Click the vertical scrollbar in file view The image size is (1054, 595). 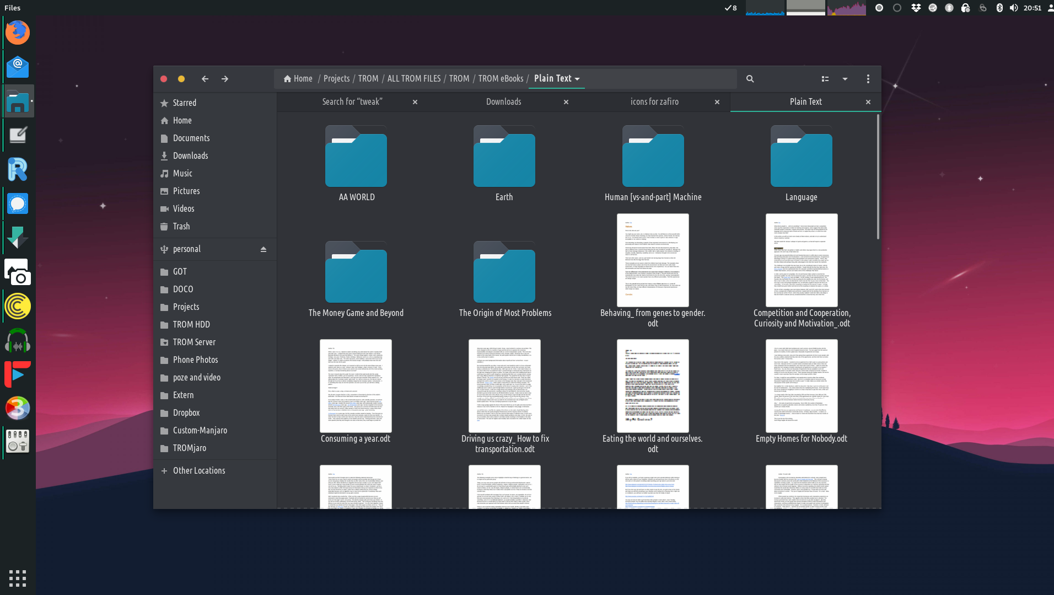point(878,176)
